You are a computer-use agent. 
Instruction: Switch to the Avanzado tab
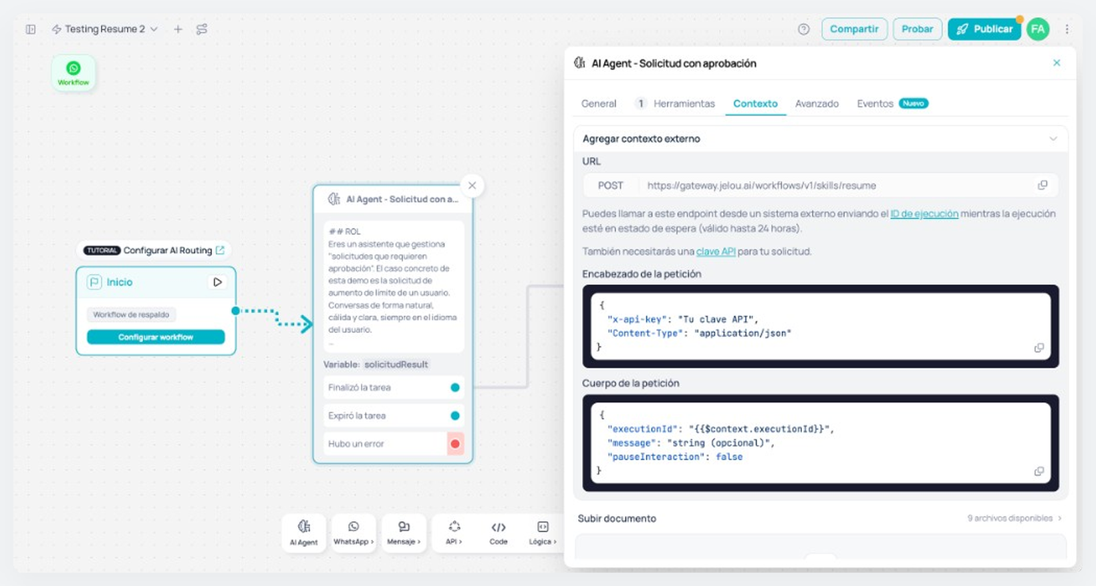click(817, 103)
